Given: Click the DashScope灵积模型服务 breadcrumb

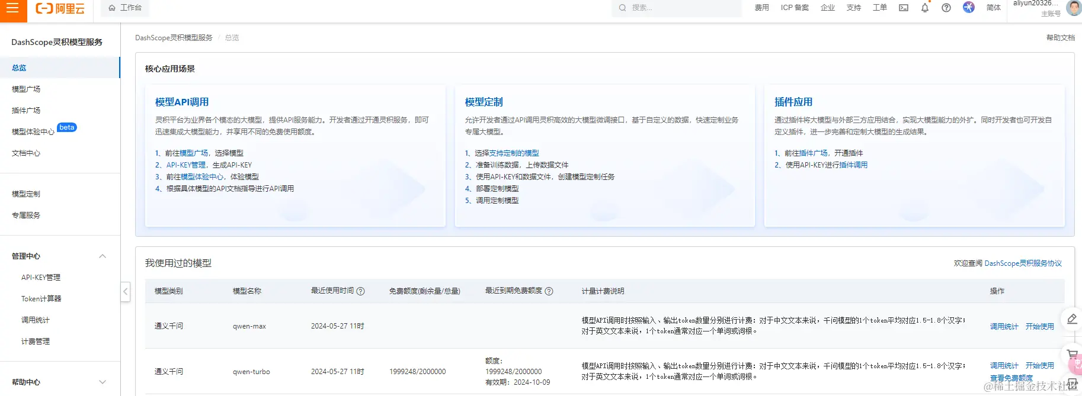Looking at the screenshot, I should (174, 38).
